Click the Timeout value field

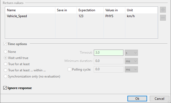click(x=109, y=53)
